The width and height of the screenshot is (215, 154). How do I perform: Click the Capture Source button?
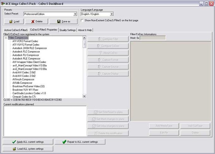coord(108,67)
